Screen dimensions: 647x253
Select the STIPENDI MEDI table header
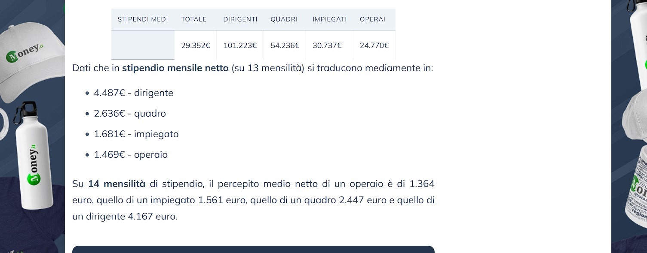tap(143, 19)
